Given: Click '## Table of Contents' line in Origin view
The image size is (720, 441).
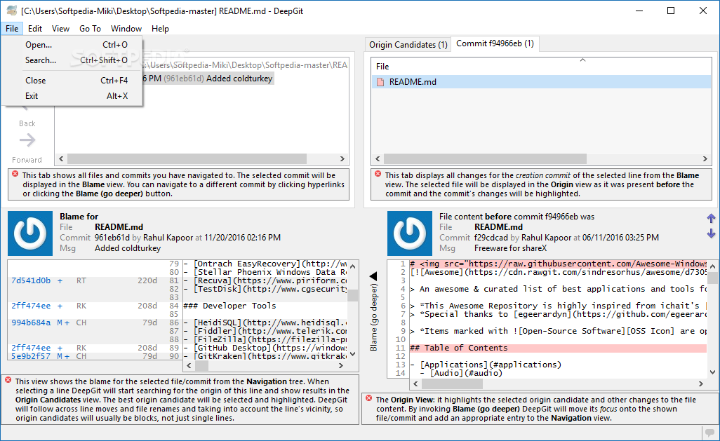Looking at the screenshot, I should (557, 348).
